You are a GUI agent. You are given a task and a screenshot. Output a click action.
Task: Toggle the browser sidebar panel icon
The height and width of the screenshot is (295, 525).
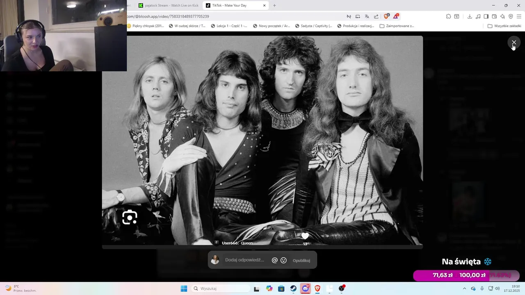click(x=486, y=16)
